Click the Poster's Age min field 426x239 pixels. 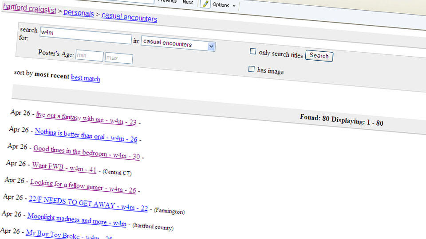[89, 56]
